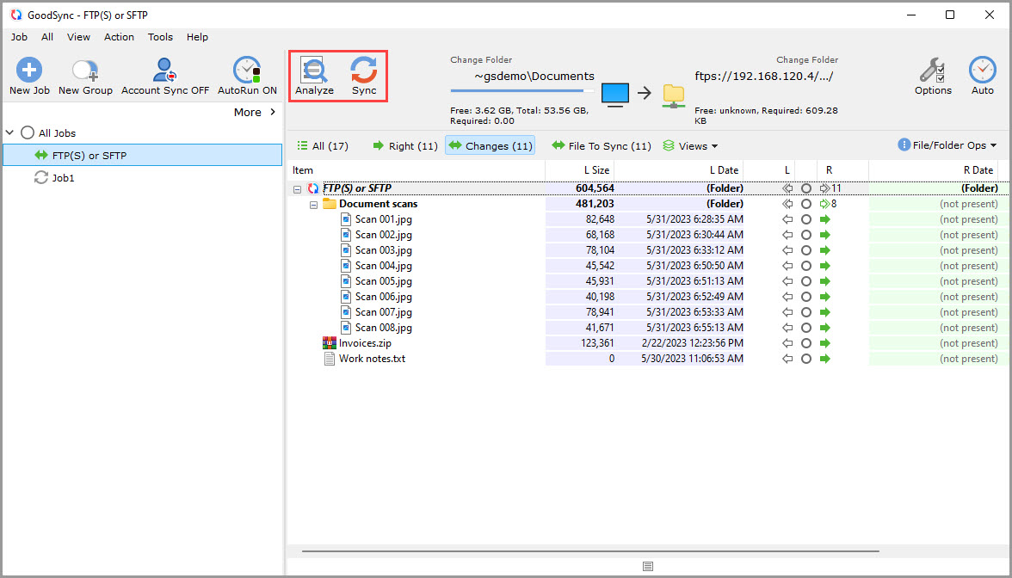Click the left Change Folder link
Image resolution: width=1012 pixels, height=578 pixels.
tap(481, 60)
